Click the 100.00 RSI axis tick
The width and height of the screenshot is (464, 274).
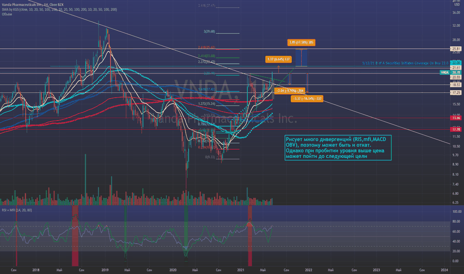click(x=457, y=212)
